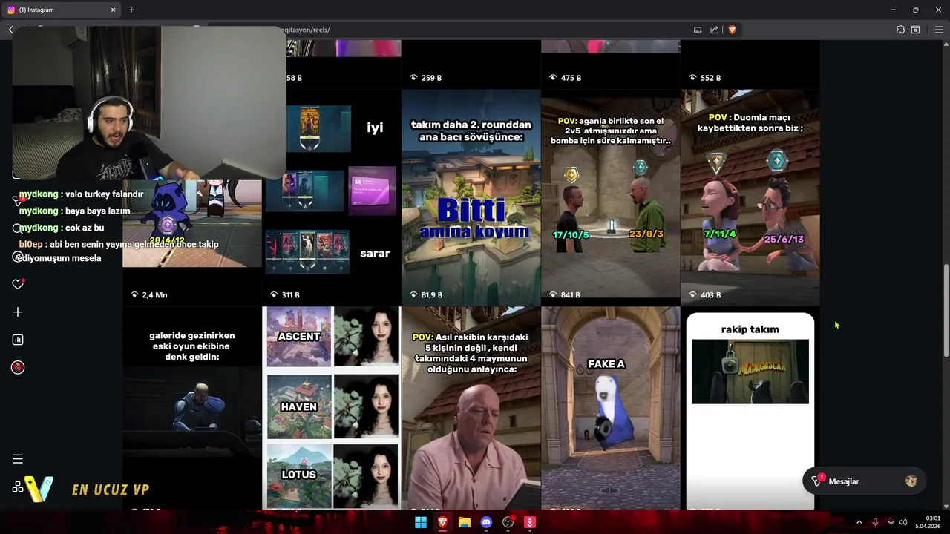
Task: Click the share page icon in address bar
Action: (x=714, y=30)
